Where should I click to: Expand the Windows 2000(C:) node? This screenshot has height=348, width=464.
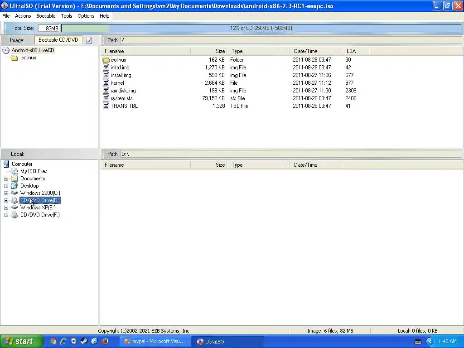pos(6,193)
